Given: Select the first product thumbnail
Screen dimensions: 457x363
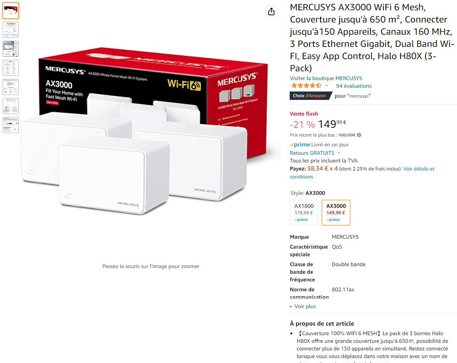Looking at the screenshot, I should (11, 11).
